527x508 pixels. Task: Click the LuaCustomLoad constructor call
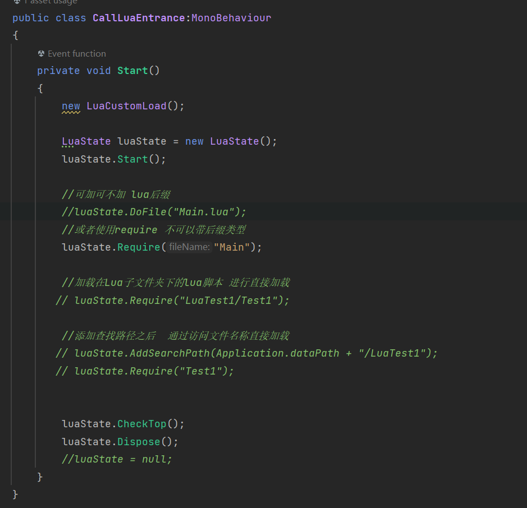pos(126,106)
